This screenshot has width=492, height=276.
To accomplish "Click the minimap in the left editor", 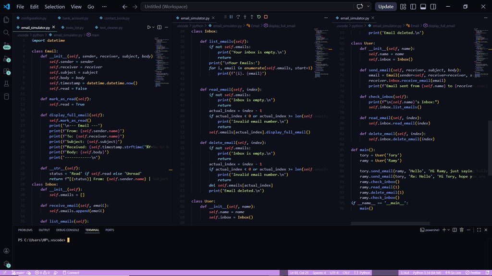I will click(162, 63).
